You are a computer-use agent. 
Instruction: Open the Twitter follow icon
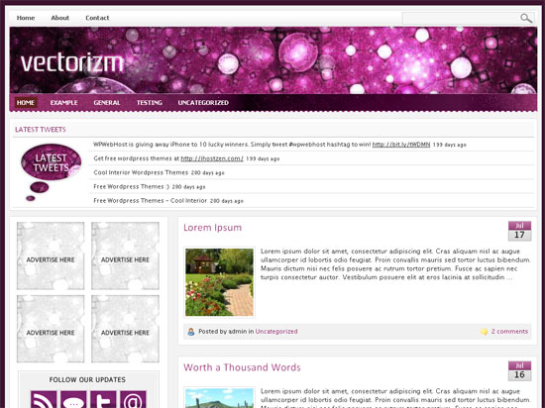[x=103, y=399]
